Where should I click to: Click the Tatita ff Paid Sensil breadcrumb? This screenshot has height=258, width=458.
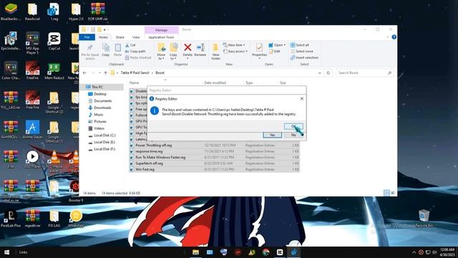pyautogui.click(x=135, y=73)
